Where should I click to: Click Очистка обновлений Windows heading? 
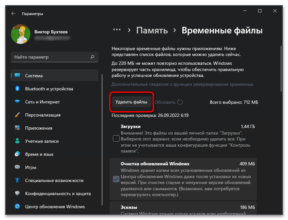155,164
